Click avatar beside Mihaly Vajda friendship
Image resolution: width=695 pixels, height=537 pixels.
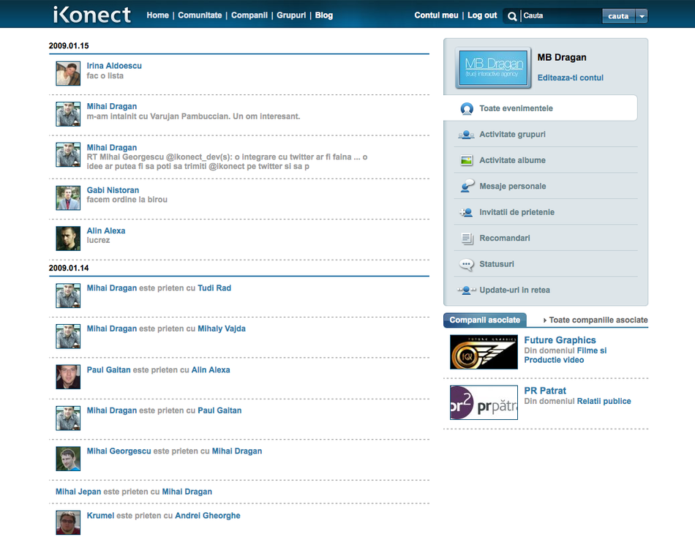(x=68, y=337)
